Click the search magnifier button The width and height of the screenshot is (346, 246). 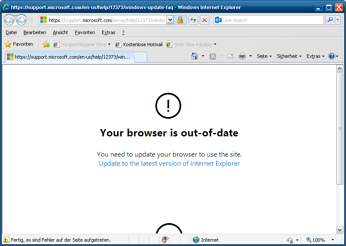pos(330,20)
